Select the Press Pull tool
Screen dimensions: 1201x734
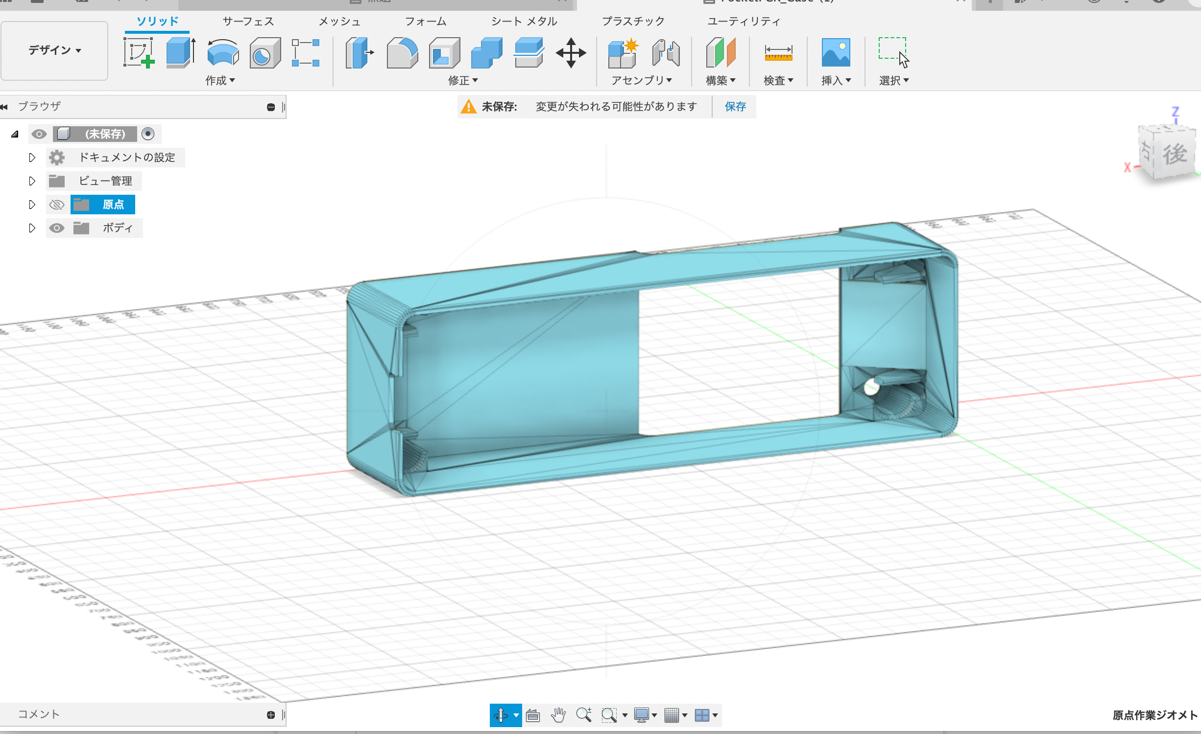click(360, 52)
